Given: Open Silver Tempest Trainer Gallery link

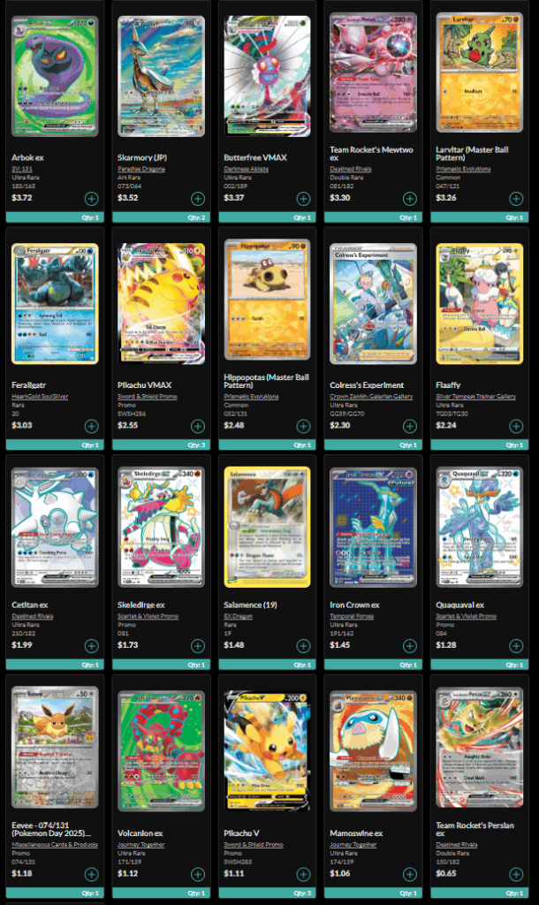Looking at the screenshot, I should tap(475, 397).
